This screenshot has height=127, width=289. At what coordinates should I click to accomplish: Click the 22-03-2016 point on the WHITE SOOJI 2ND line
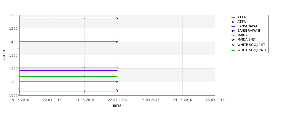tap(117, 76)
